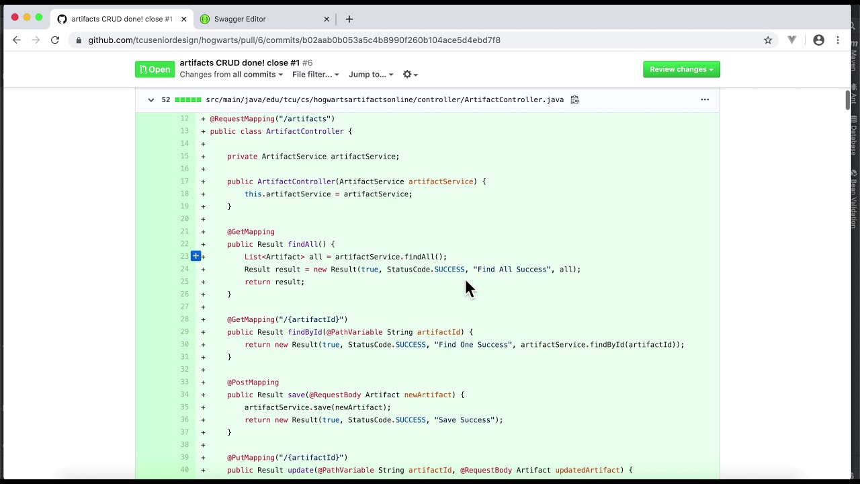Open a new browser tab
Viewport: 860px width, 484px height.
[349, 19]
